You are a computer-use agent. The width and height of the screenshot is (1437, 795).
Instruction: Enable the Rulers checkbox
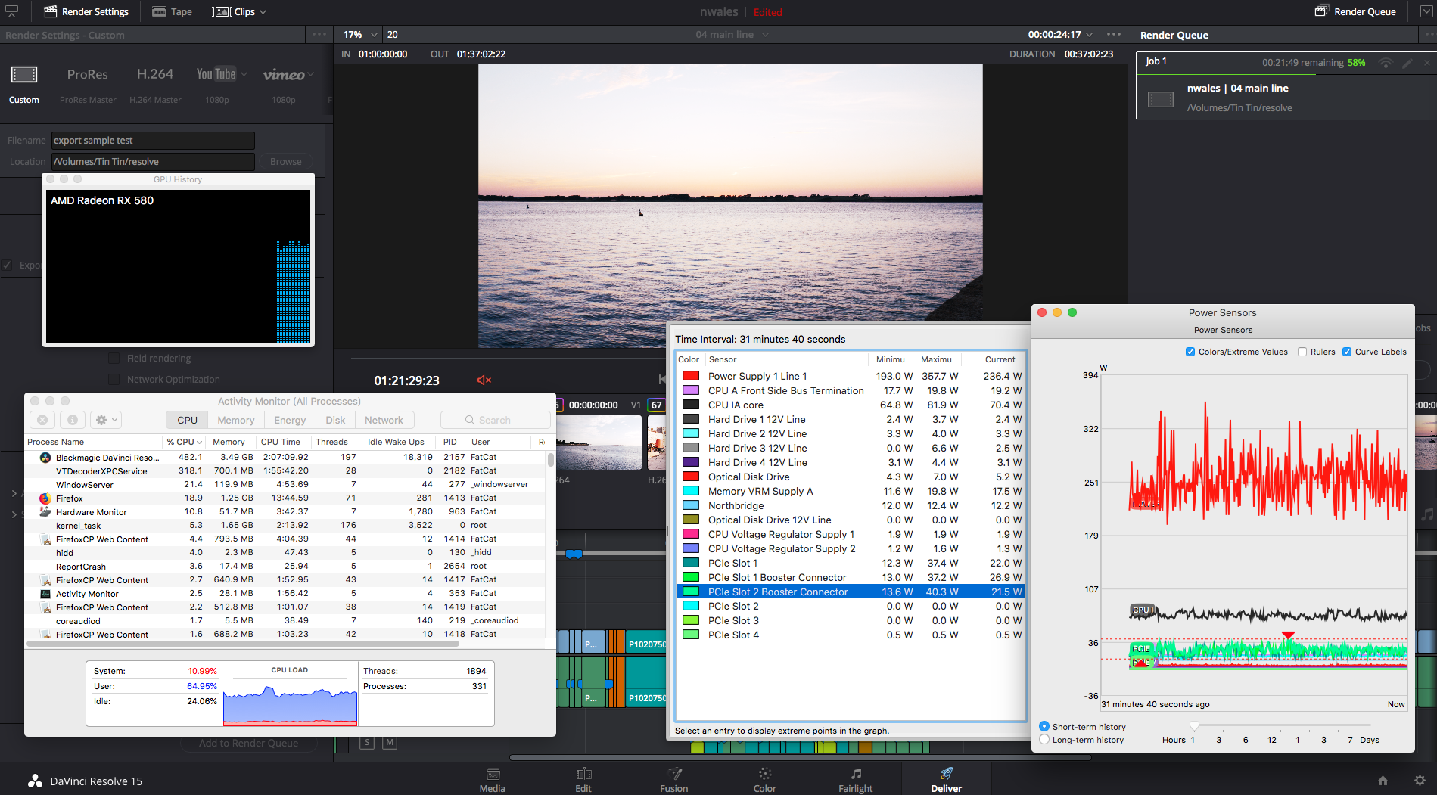pyautogui.click(x=1302, y=352)
